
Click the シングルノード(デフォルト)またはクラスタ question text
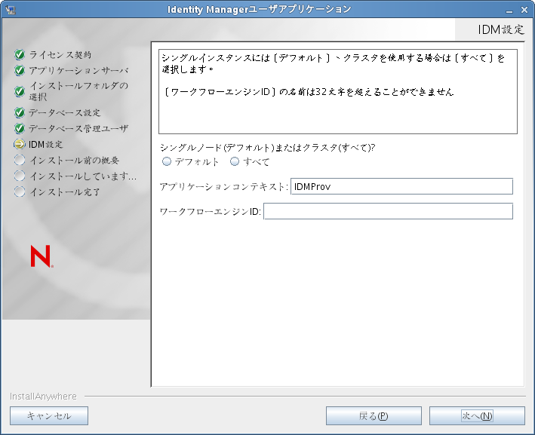268,147
